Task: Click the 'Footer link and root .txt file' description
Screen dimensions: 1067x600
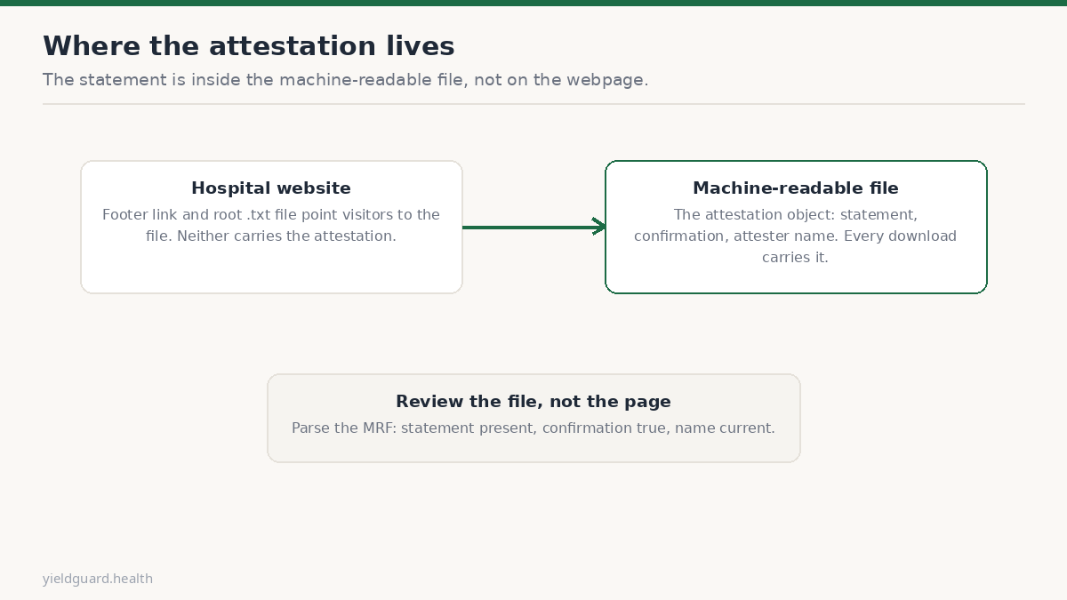Action: coord(271,226)
